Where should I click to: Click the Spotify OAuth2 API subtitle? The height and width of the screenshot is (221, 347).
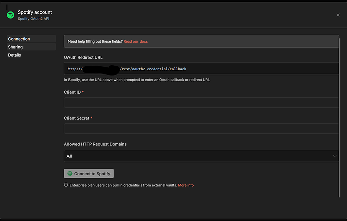(34, 19)
